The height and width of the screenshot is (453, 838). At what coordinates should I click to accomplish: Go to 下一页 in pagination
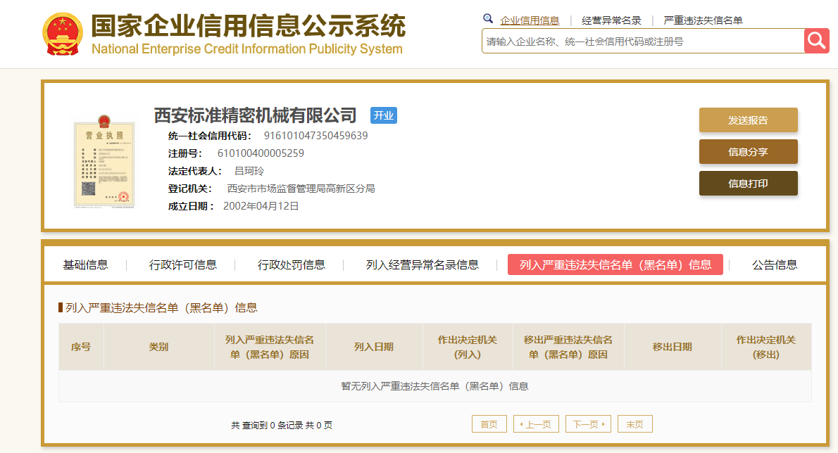(x=588, y=424)
